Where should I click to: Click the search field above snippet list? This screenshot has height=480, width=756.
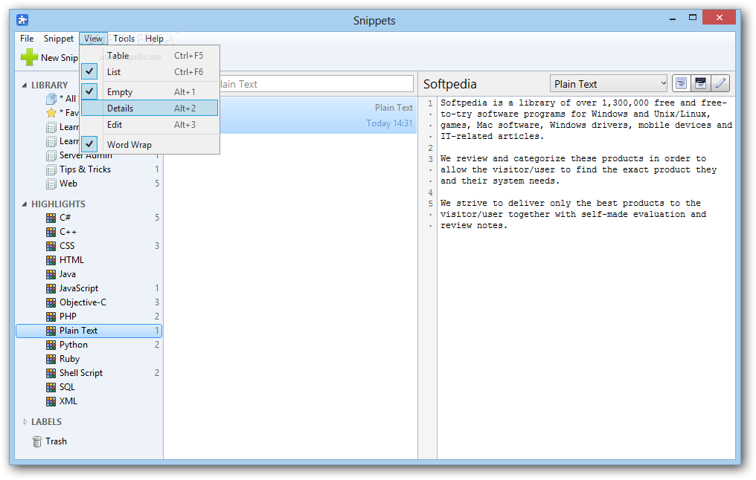pos(315,84)
